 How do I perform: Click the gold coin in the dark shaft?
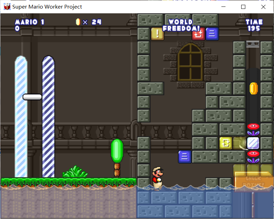coord(254,88)
